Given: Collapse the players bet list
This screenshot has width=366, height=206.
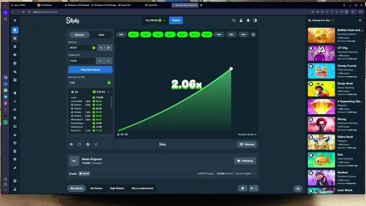Looking at the screenshot, I should click(108, 92).
